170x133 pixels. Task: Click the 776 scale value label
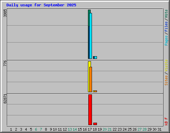5,63
